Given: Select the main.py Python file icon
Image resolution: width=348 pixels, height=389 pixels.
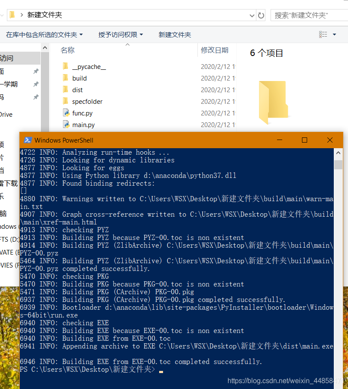Looking at the screenshot, I should [65, 124].
